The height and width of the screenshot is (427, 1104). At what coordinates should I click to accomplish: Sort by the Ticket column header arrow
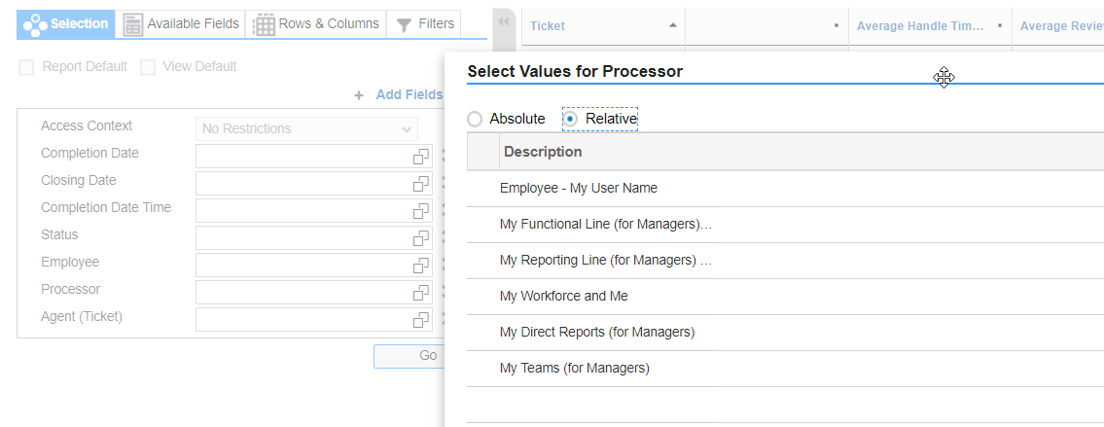pyautogui.click(x=673, y=25)
